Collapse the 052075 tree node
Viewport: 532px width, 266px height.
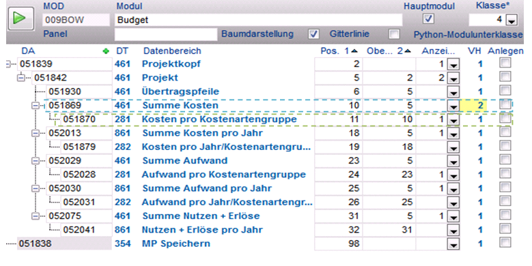click(x=36, y=216)
